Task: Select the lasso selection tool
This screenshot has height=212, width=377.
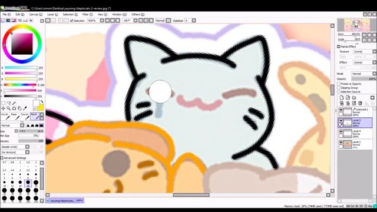Action: pos(8,103)
